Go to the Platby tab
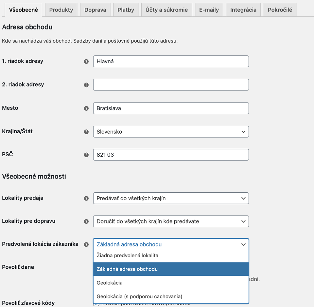314x307 pixels. tap(126, 10)
